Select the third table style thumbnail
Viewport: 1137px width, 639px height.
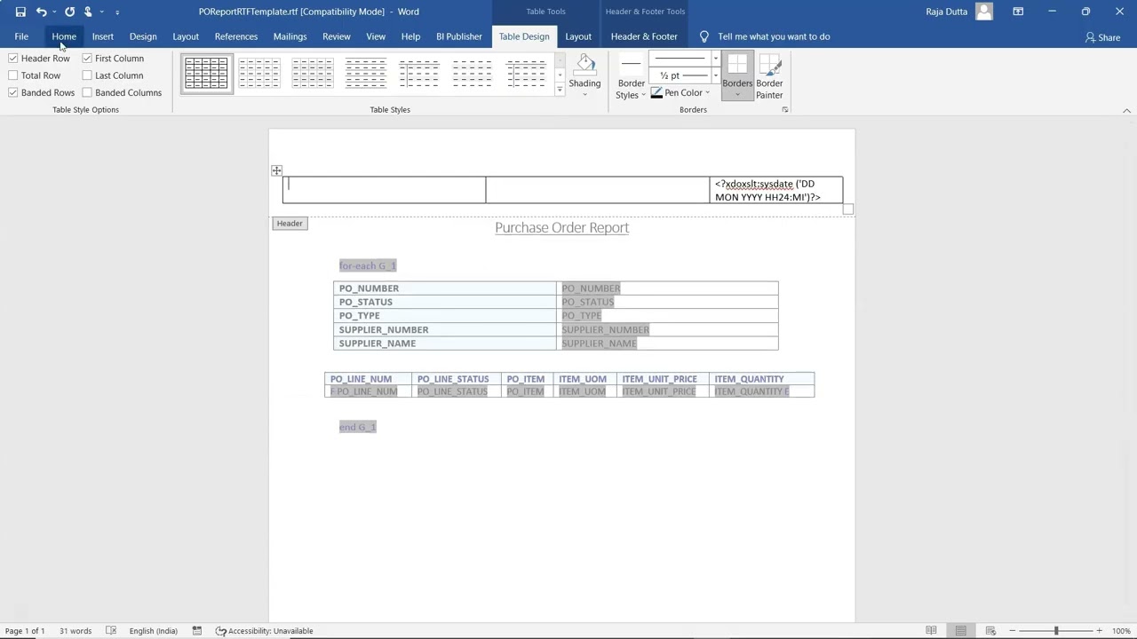(x=313, y=74)
